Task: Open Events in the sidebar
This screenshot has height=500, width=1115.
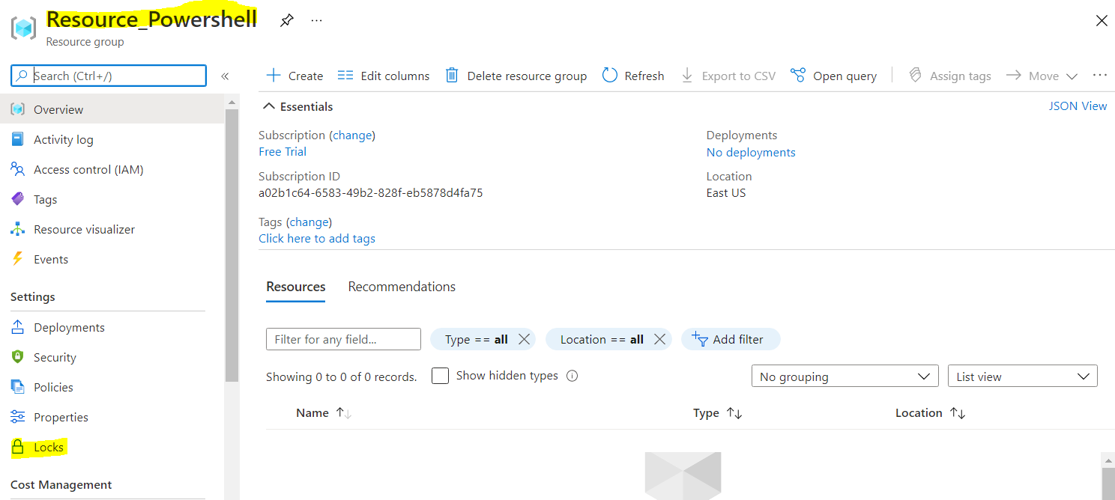Action: pos(112,259)
